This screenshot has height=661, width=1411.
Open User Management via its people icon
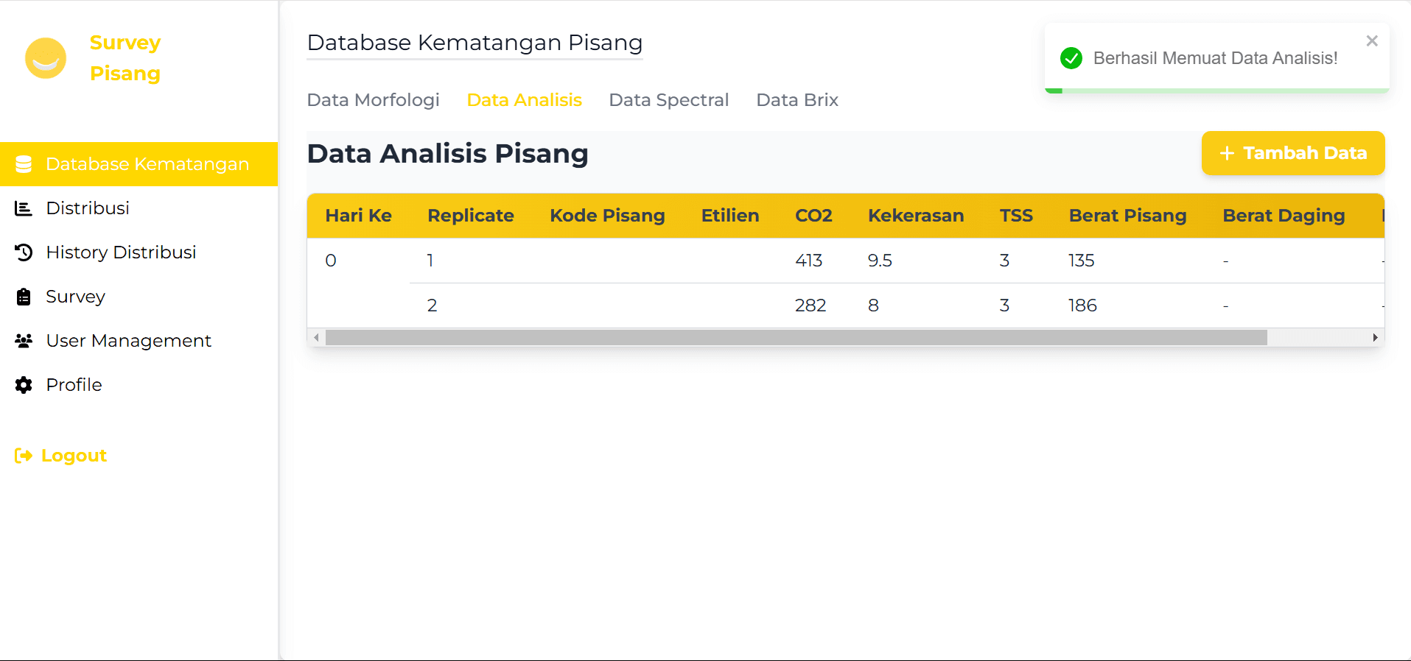click(x=23, y=340)
